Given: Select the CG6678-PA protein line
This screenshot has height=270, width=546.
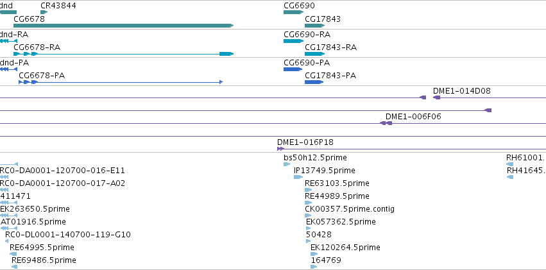Looking at the screenshot, I should click(121, 82).
